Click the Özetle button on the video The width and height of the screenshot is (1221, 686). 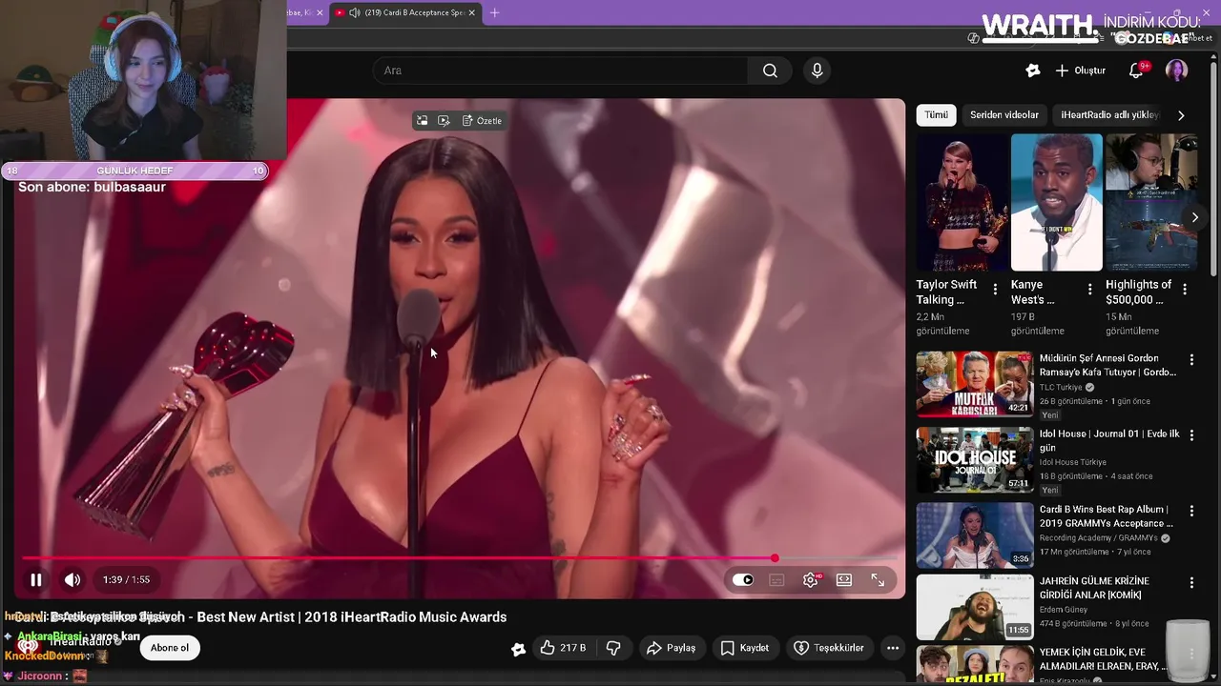click(482, 121)
